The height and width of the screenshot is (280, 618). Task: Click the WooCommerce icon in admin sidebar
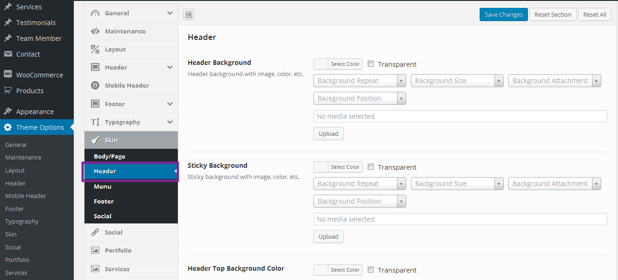point(8,75)
